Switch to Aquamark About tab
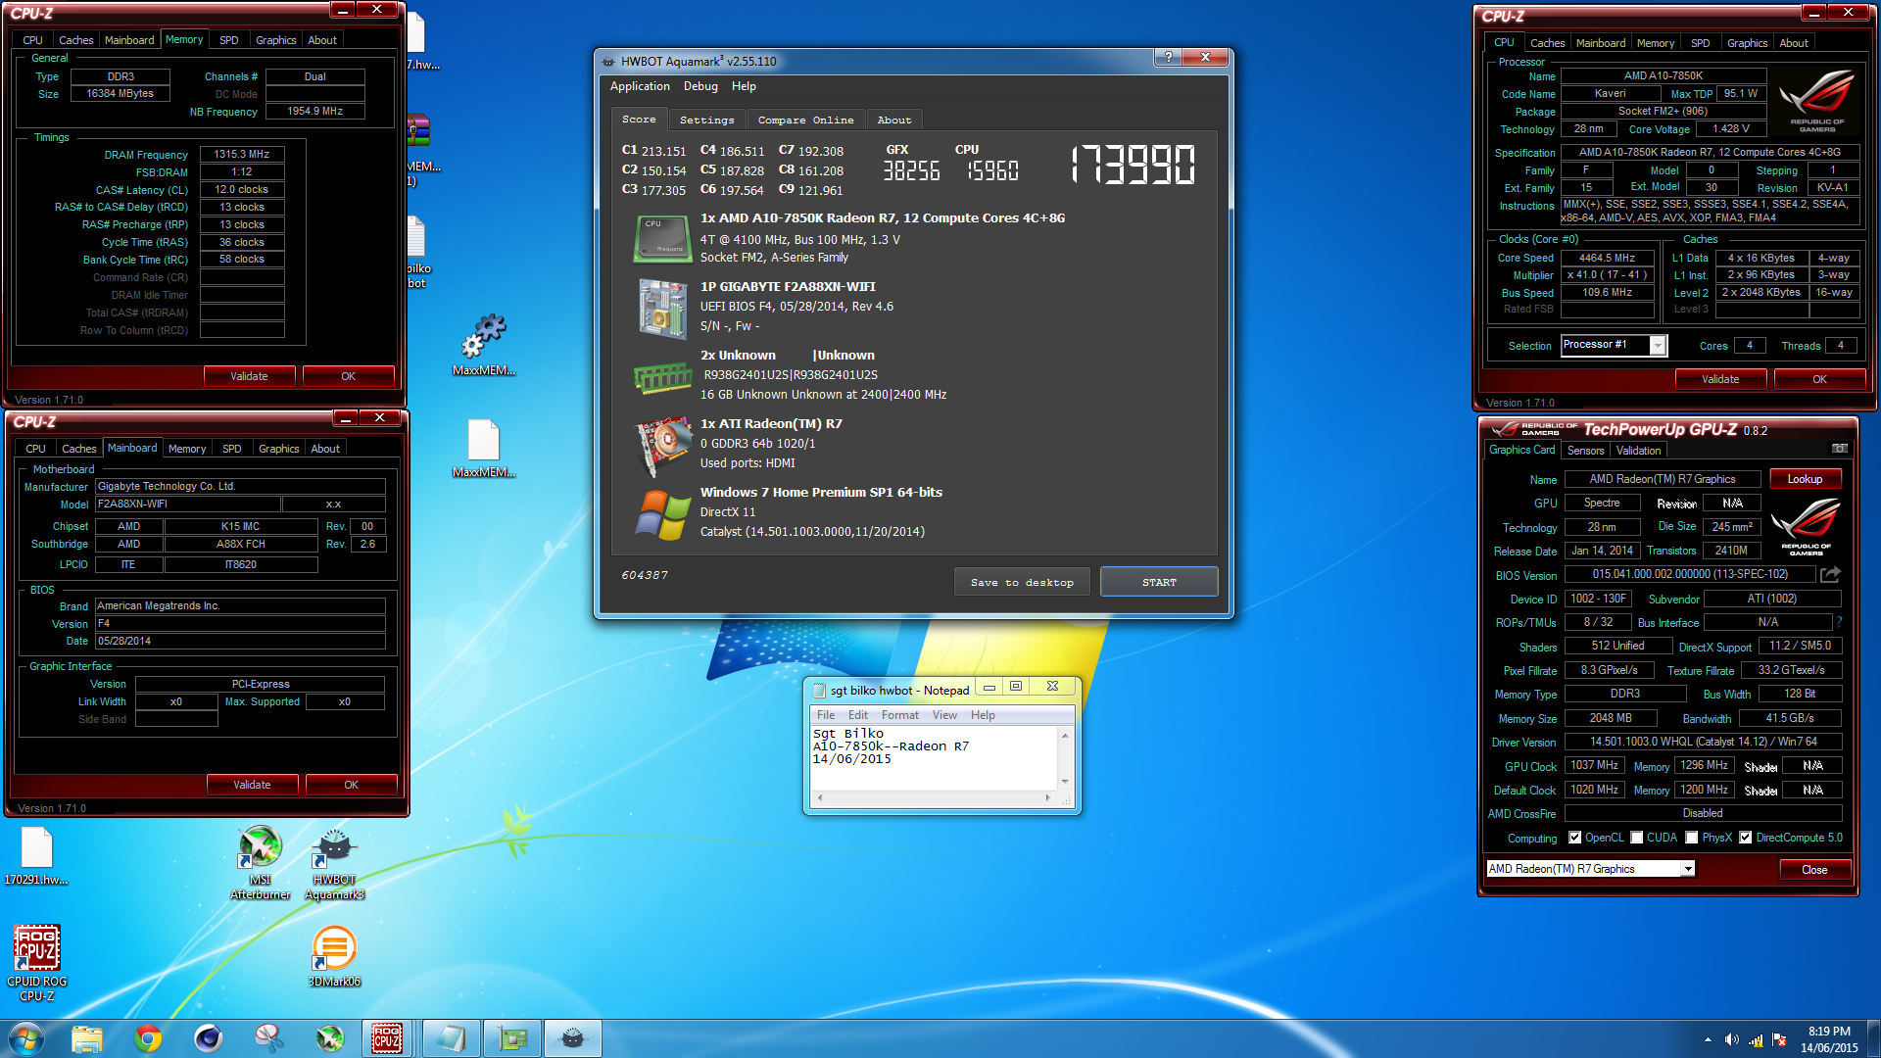Screen dimensions: 1881x1058 pos(893,120)
